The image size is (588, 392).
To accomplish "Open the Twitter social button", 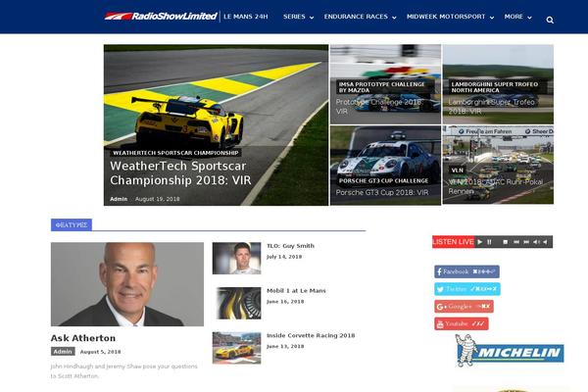I will [467, 289].
